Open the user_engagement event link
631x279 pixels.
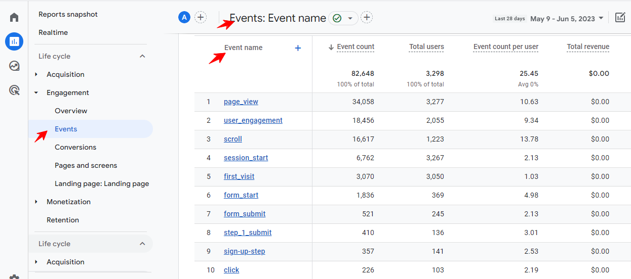253,120
